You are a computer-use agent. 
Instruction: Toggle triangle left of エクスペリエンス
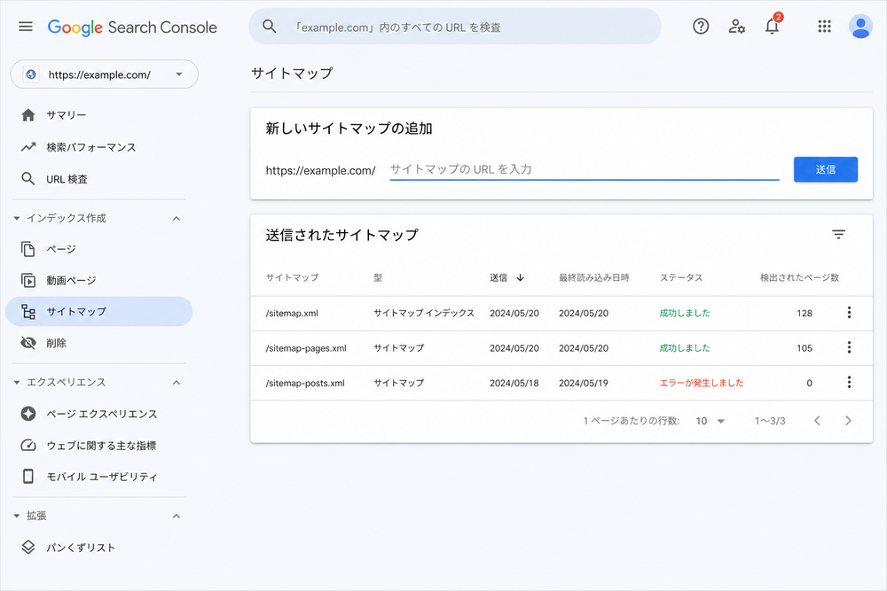click(x=16, y=383)
